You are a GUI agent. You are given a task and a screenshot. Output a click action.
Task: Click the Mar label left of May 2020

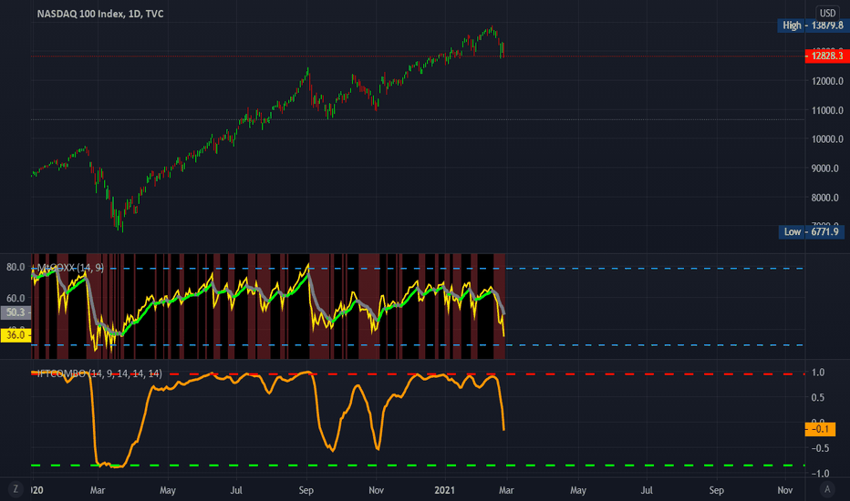click(x=98, y=490)
